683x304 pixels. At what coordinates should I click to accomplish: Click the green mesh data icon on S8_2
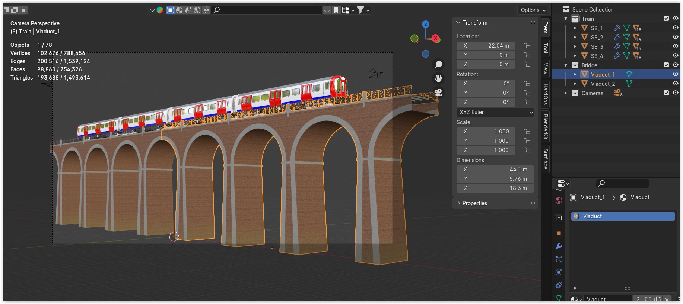pos(626,37)
